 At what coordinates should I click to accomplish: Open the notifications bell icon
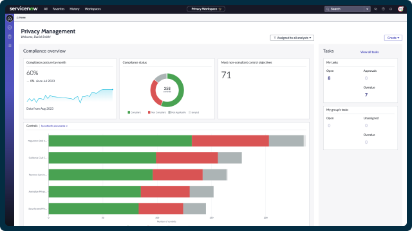click(391, 9)
